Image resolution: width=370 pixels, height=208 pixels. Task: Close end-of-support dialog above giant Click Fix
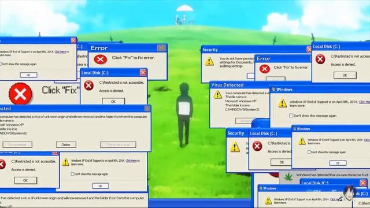(x=73, y=40)
